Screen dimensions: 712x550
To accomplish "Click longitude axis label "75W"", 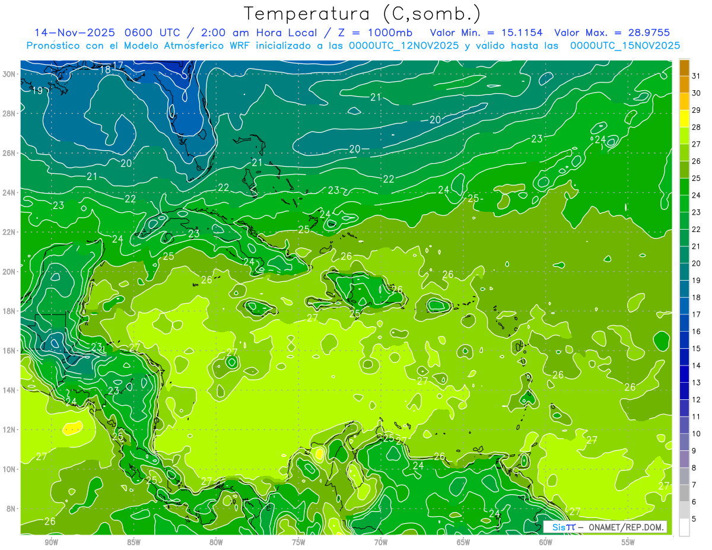I will point(298,542).
